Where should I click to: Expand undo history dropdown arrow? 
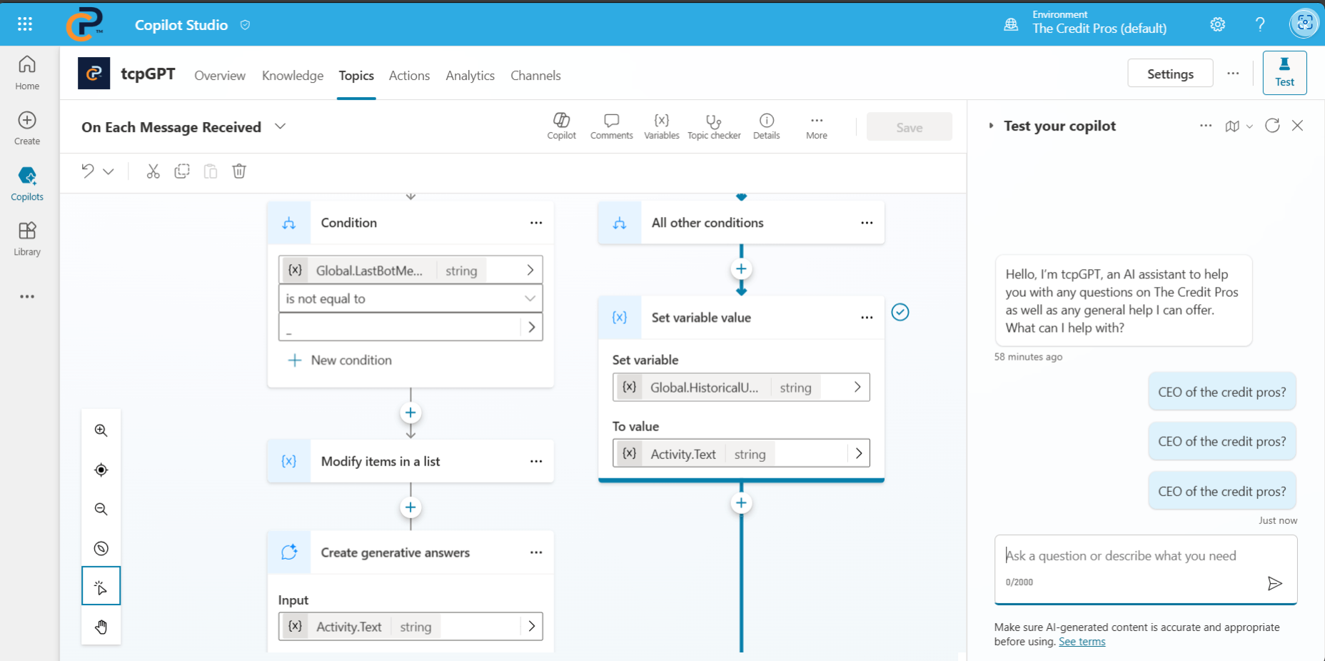[x=109, y=171]
